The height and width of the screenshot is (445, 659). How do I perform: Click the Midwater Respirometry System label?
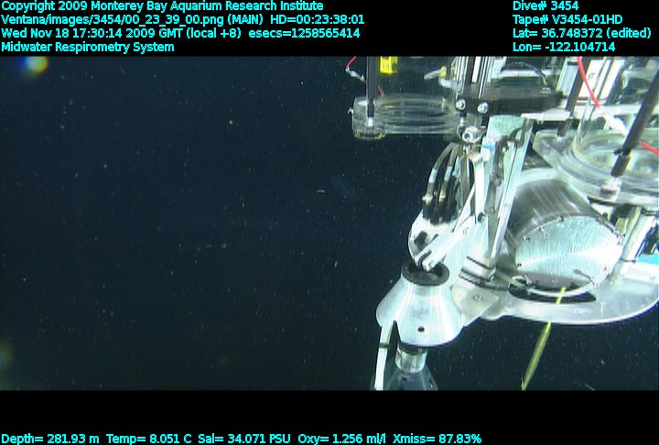point(88,47)
